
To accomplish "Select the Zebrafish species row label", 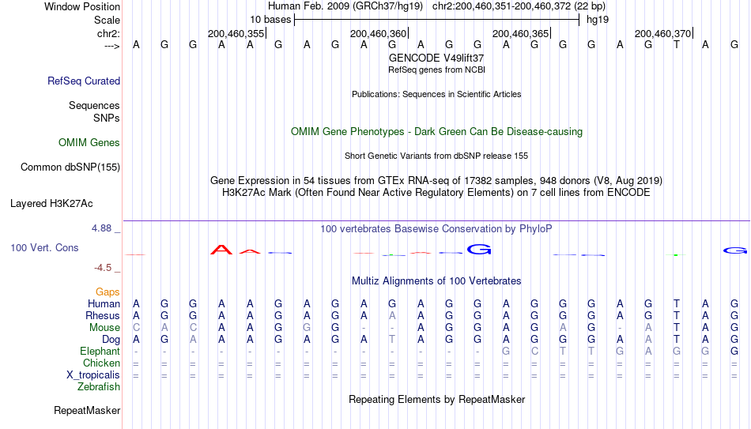I will (99, 387).
